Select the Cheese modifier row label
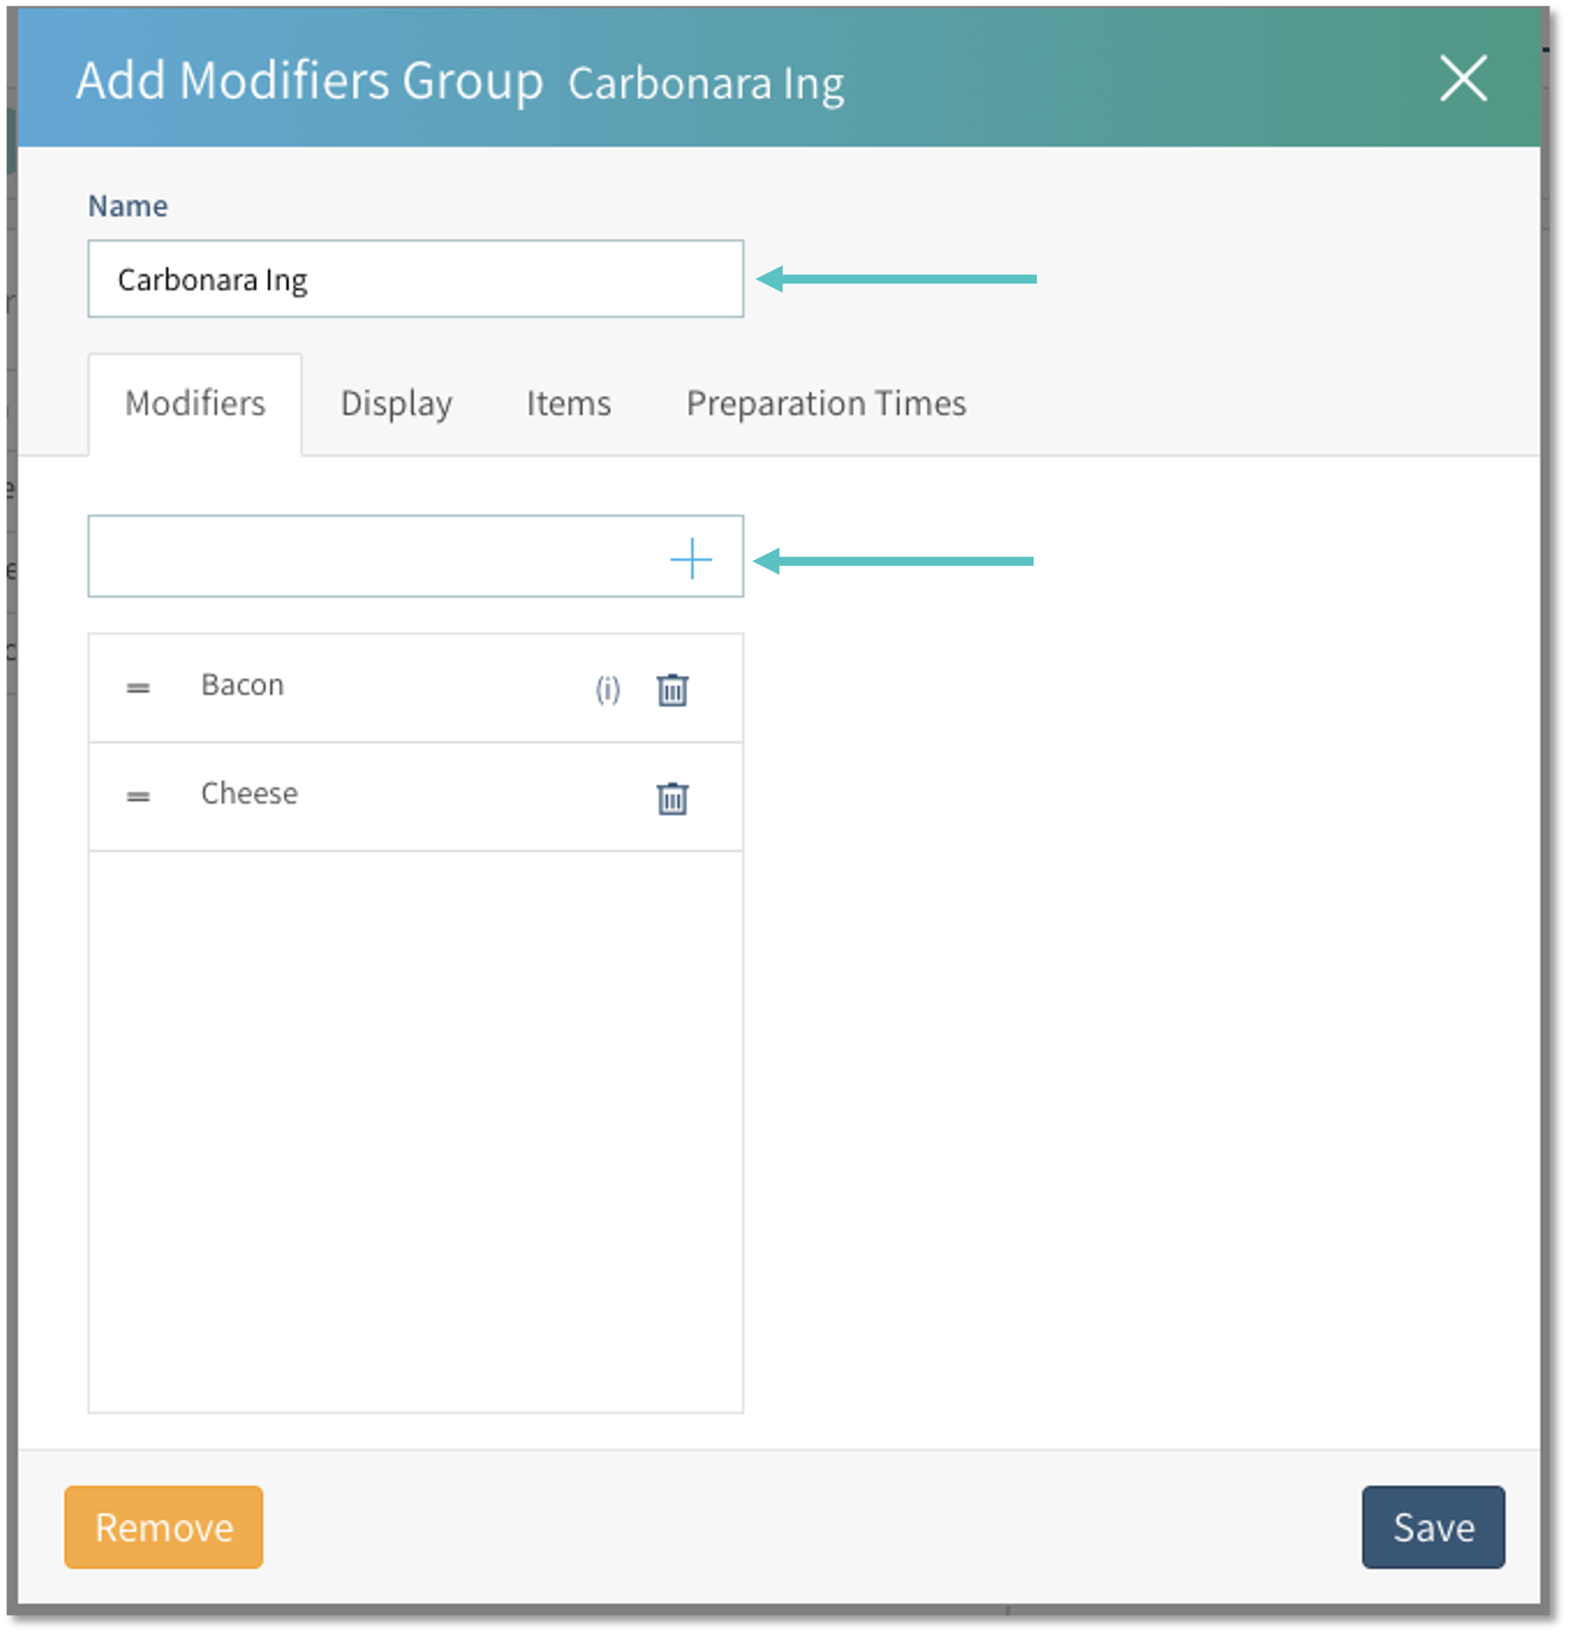 249,794
